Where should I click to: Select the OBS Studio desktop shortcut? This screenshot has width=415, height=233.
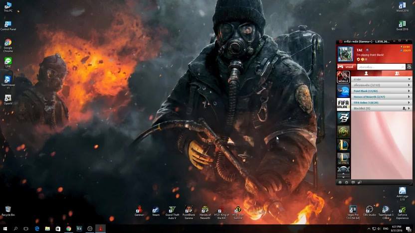coord(369,211)
